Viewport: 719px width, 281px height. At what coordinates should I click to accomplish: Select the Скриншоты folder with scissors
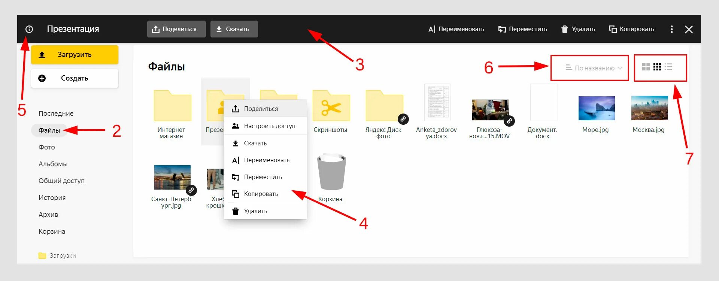coord(331,106)
